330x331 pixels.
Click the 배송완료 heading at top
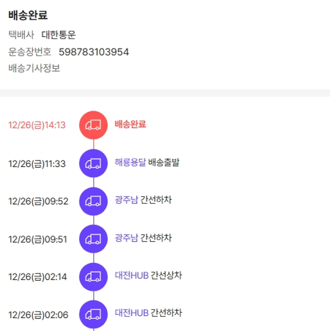coord(28,15)
